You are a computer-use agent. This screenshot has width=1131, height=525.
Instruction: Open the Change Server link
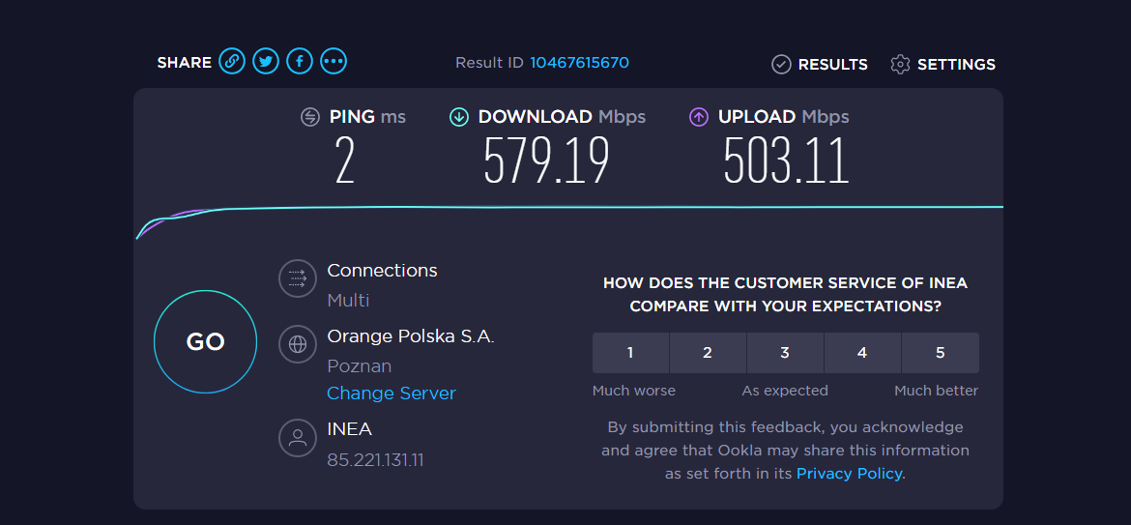(391, 394)
